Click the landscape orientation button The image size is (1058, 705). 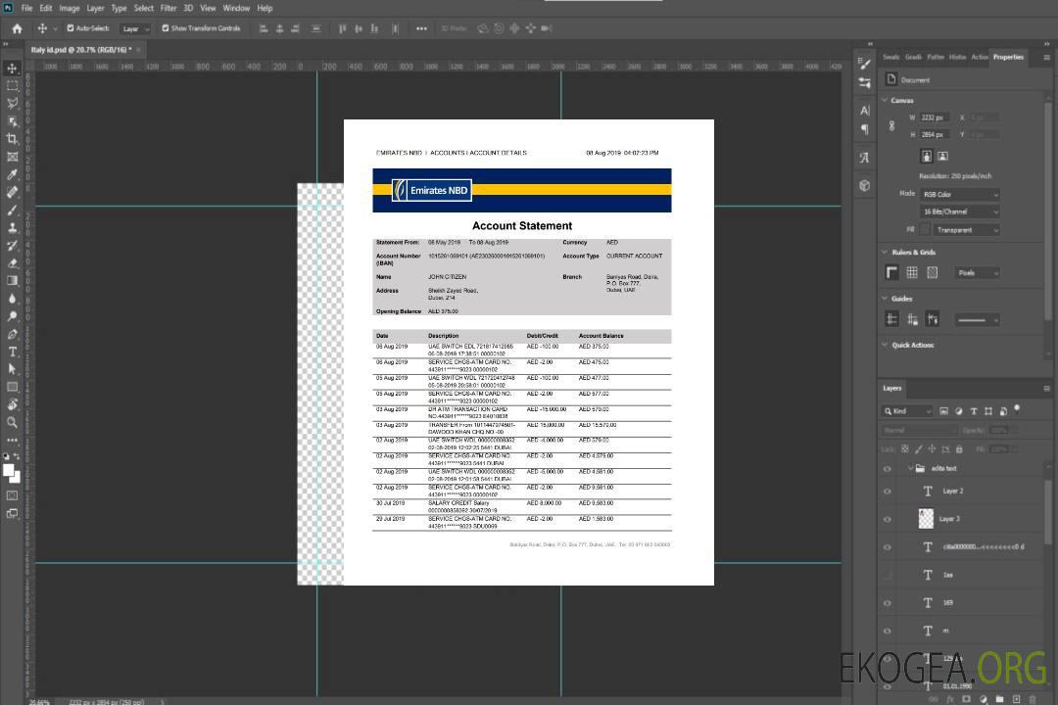point(942,157)
